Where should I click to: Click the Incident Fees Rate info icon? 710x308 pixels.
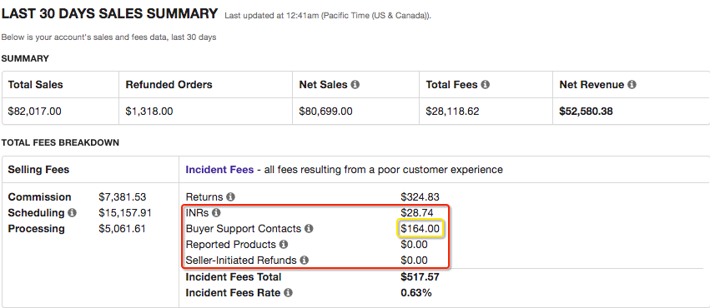point(288,293)
